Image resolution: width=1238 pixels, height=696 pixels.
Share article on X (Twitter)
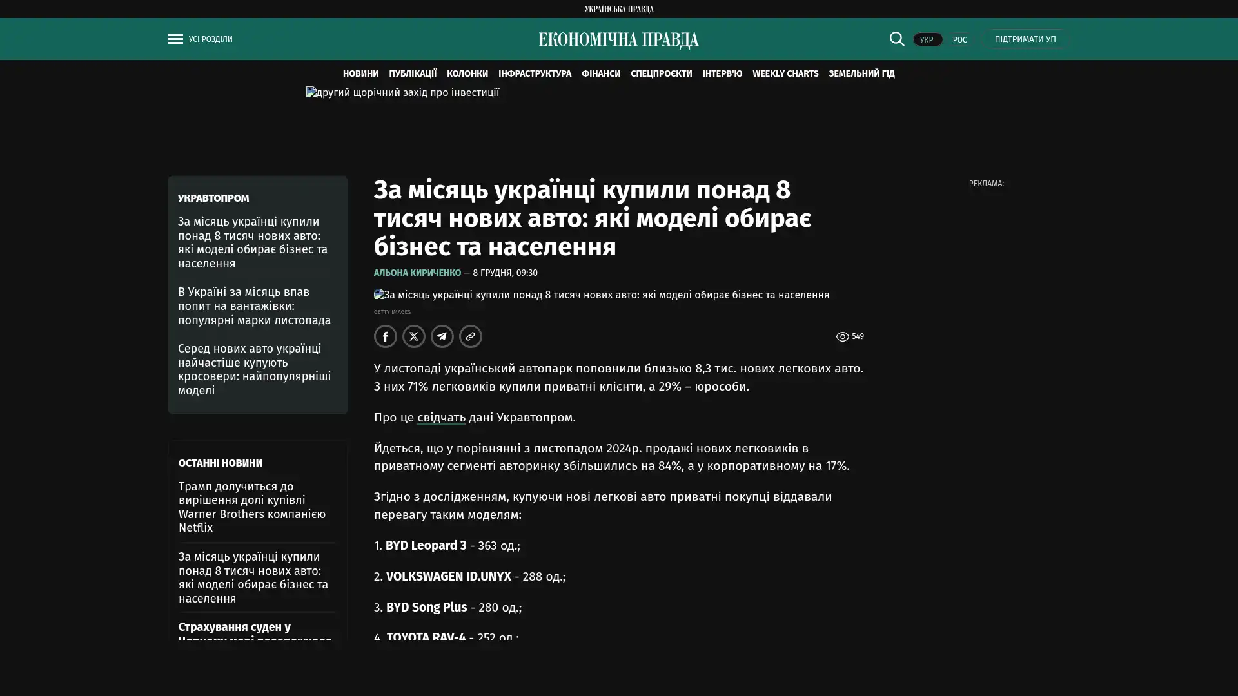413,336
